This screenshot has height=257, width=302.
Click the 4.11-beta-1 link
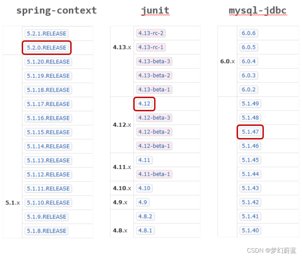[x=154, y=174]
